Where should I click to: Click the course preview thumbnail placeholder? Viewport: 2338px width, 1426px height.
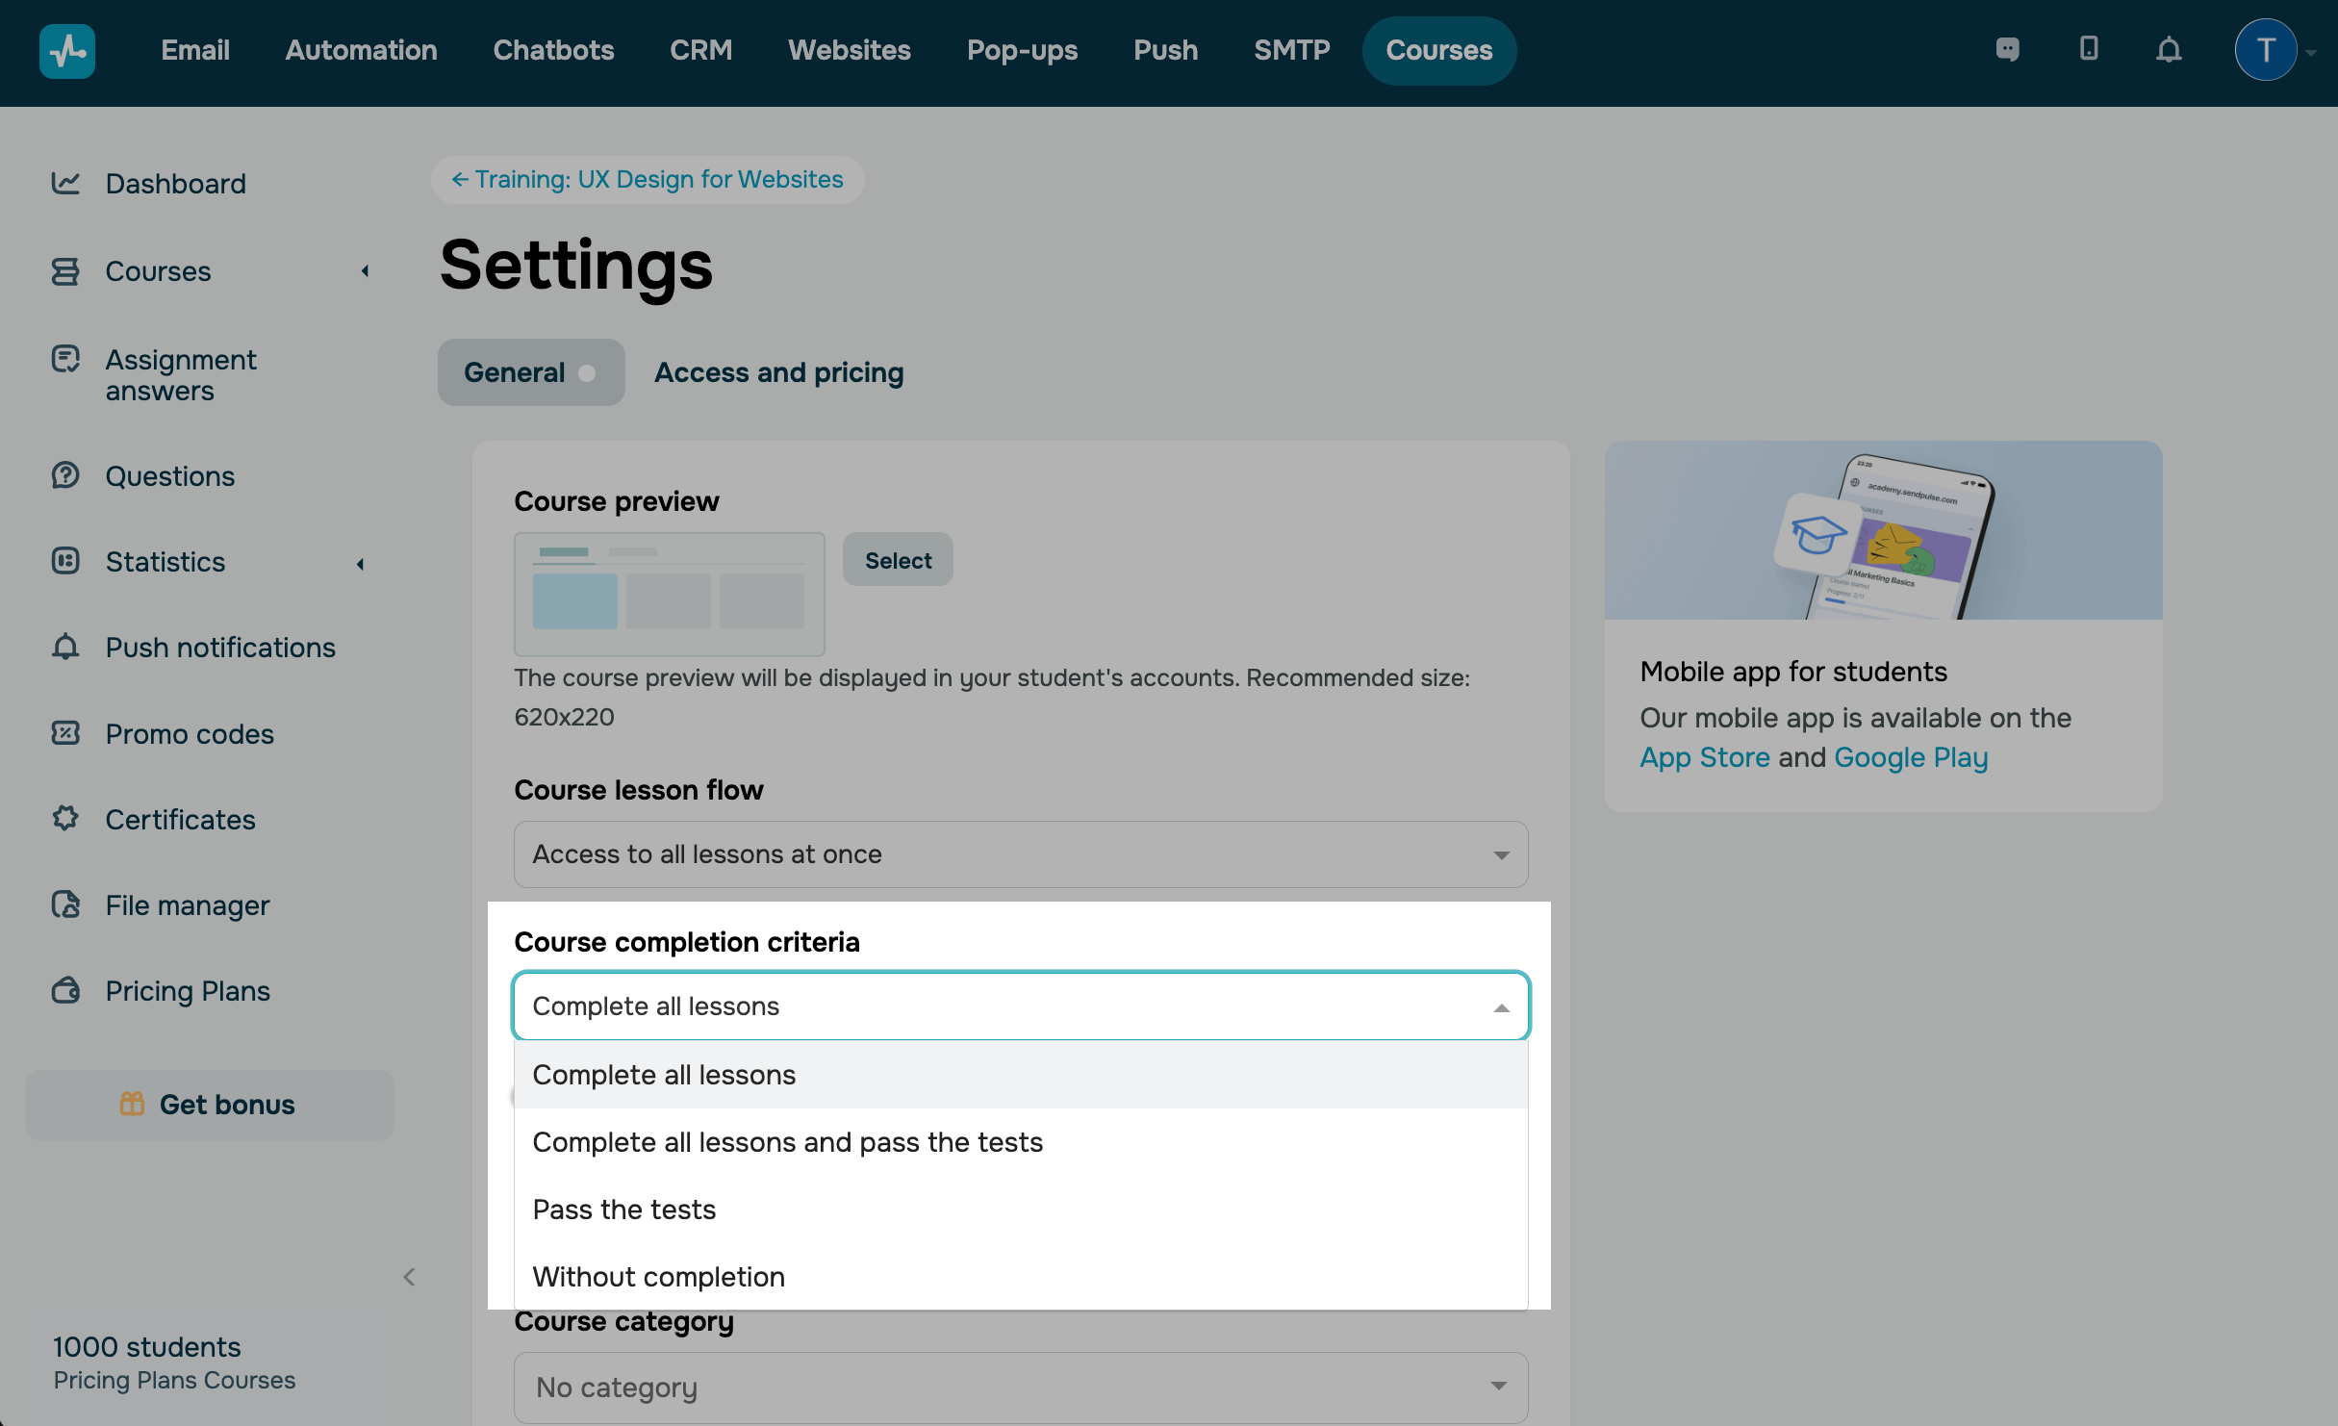pos(669,594)
